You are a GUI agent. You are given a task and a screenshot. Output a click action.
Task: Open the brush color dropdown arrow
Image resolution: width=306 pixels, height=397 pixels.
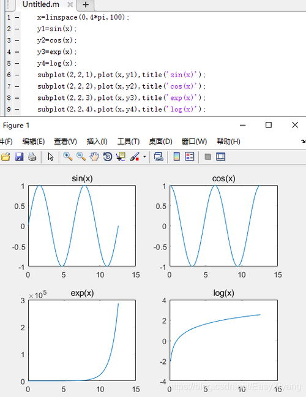pos(144,157)
